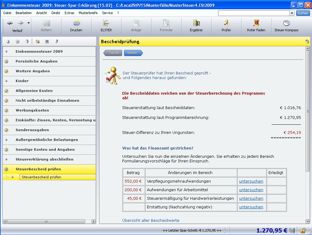Viewport: 312px width, 235px height.
Task: Select Werbungskosten in the navigation tree
Action: 32,110
